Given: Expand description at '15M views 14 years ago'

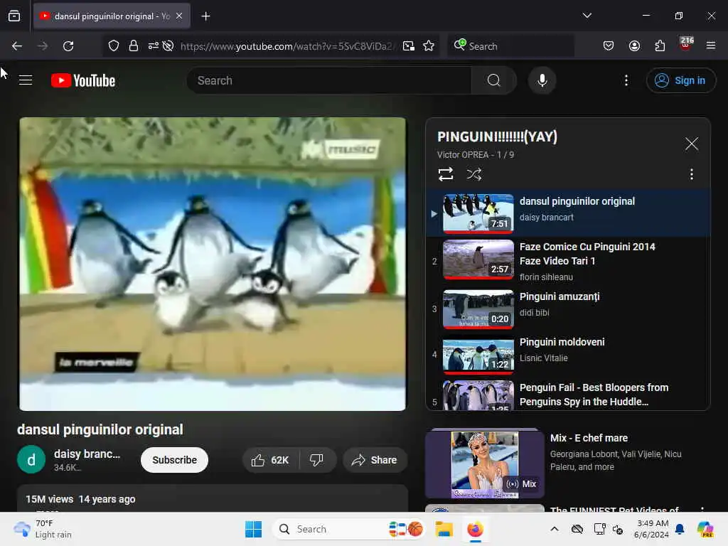Looking at the screenshot, I should [212, 499].
